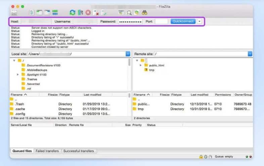264x166 pixels.
Task: Toggle the message log display
Action: pos(32,12)
